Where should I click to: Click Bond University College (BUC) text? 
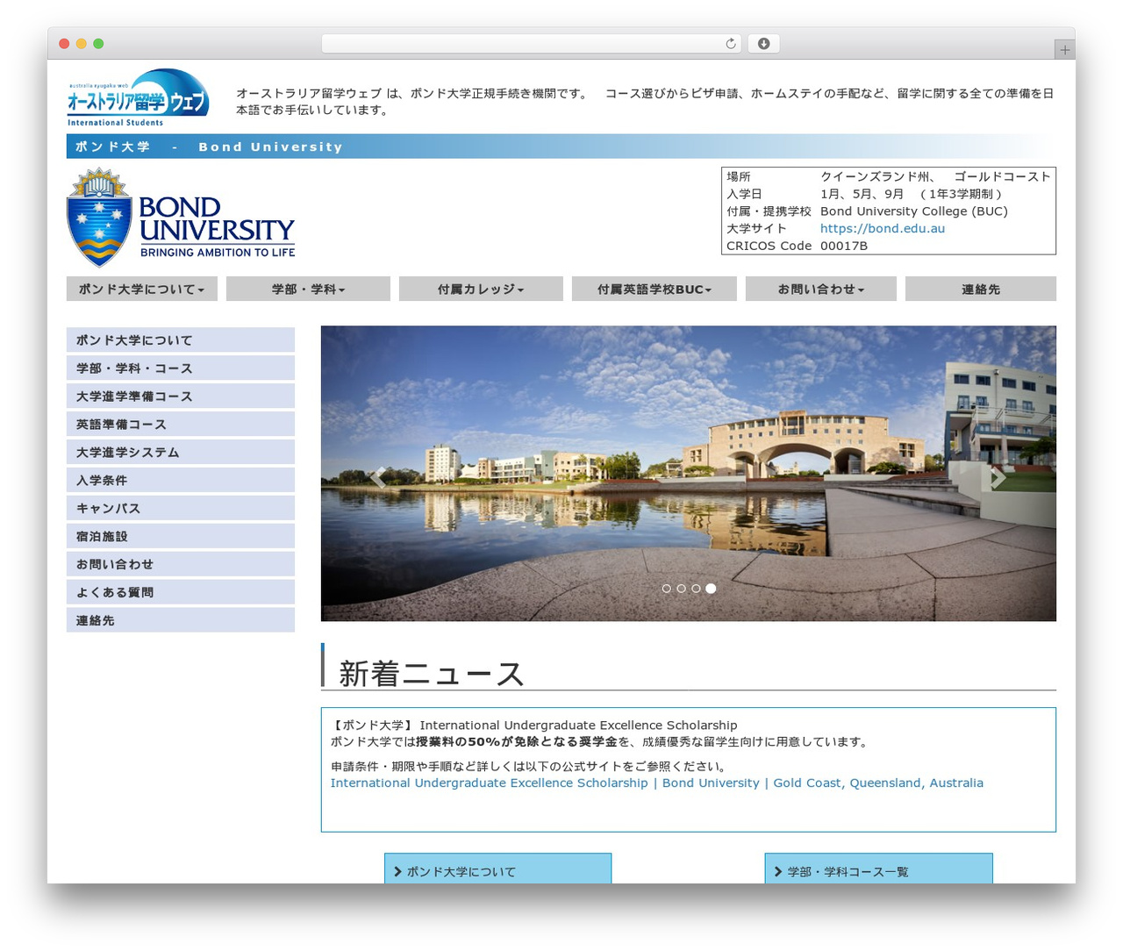914,211
